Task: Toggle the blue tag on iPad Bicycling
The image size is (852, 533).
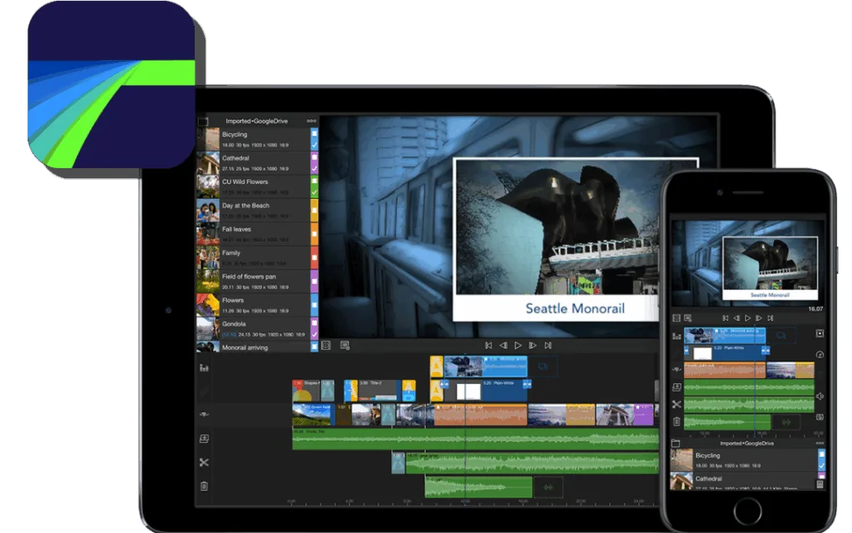Action: (314, 139)
